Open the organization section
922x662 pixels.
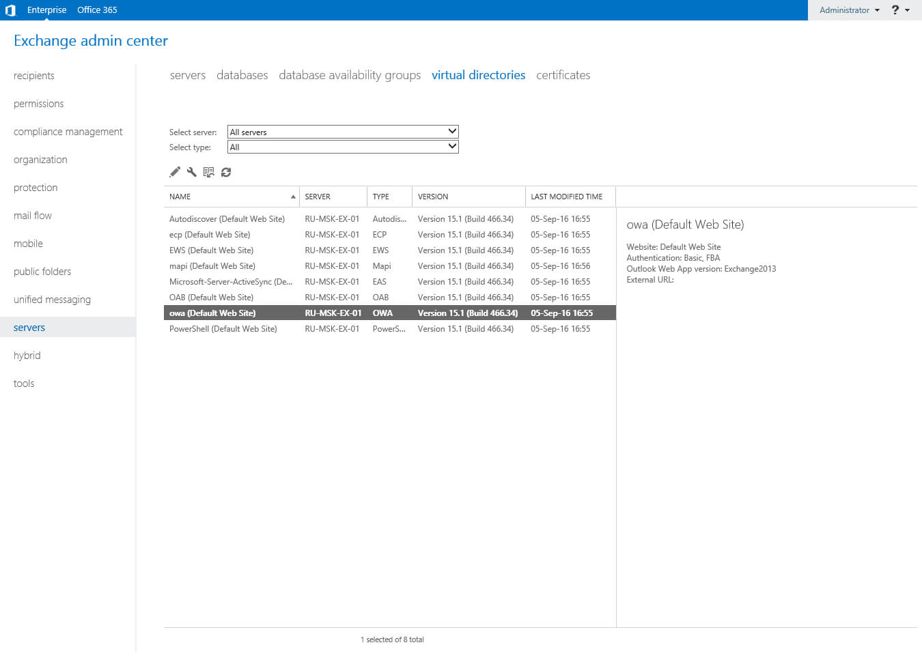(x=41, y=160)
